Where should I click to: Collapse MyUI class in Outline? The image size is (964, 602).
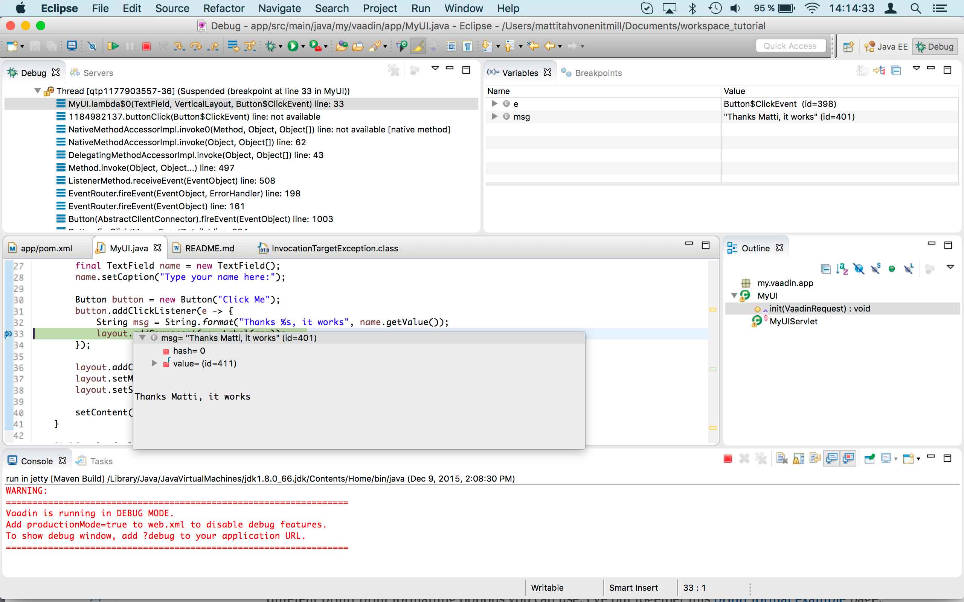(734, 295)
